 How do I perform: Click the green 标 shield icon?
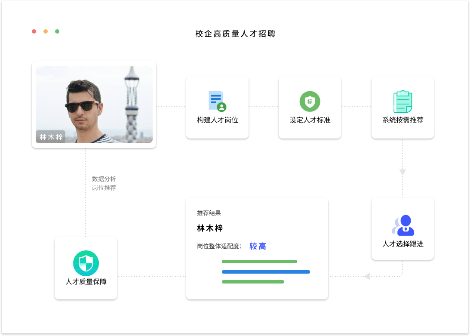tap(310, 102)
